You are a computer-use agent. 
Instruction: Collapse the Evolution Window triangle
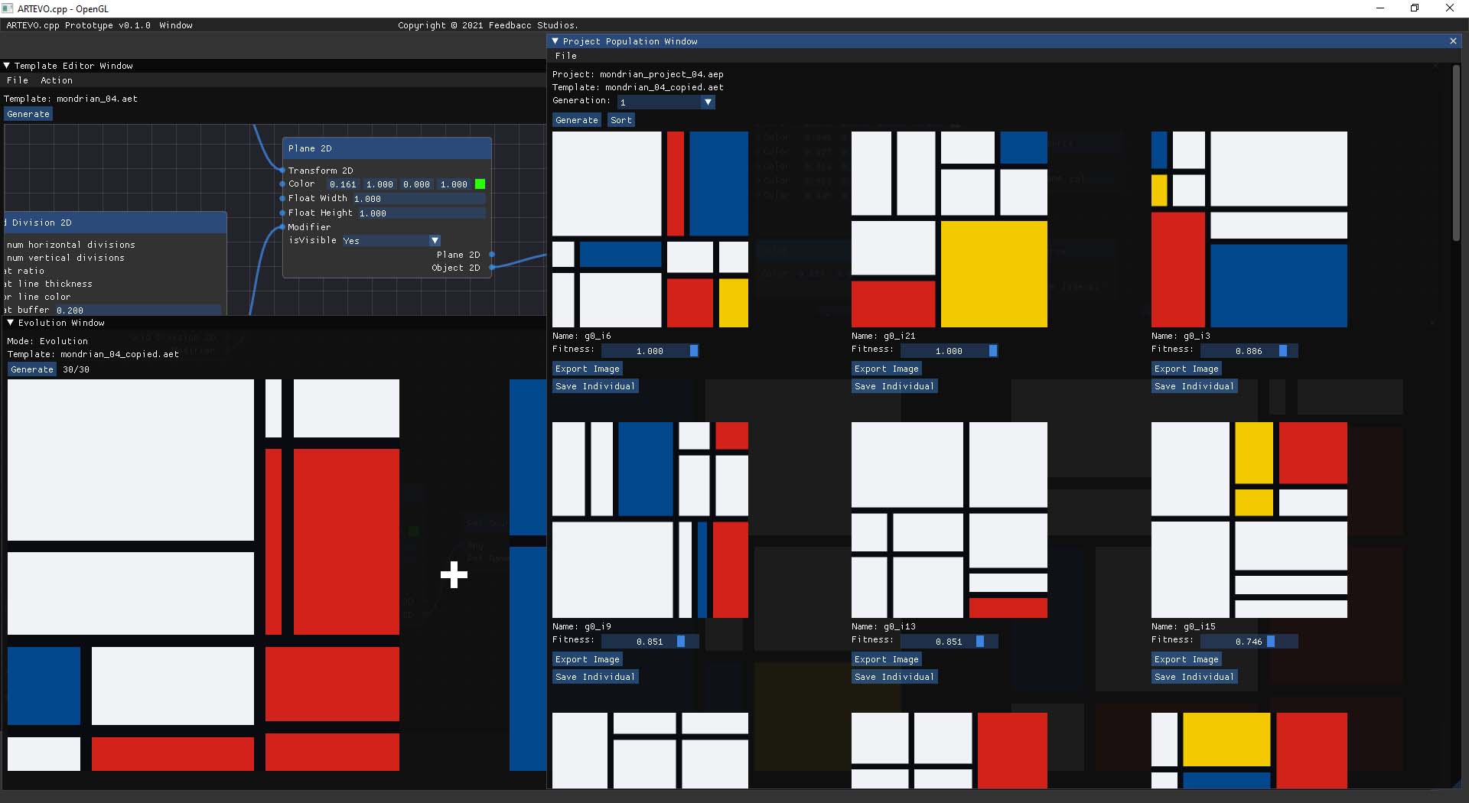coord(10,323)
